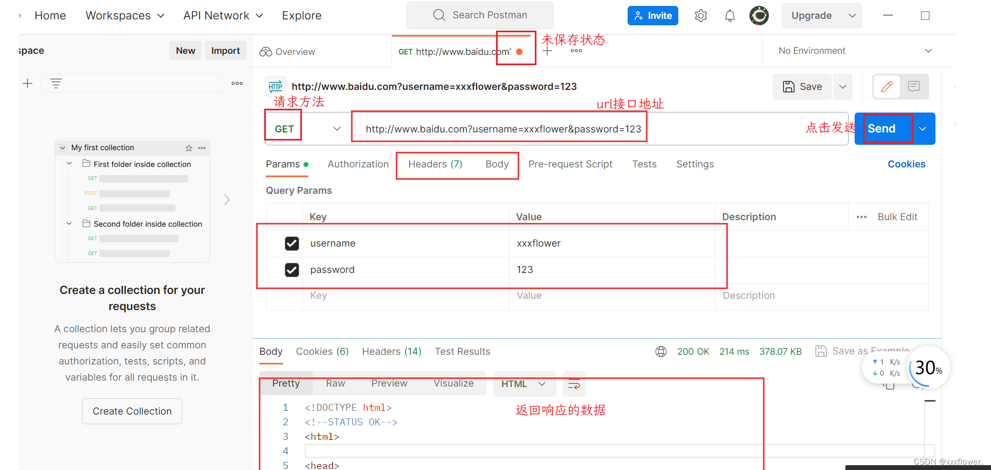Click the Upgrade button
991x470 pixels.
tap(811, 16)
